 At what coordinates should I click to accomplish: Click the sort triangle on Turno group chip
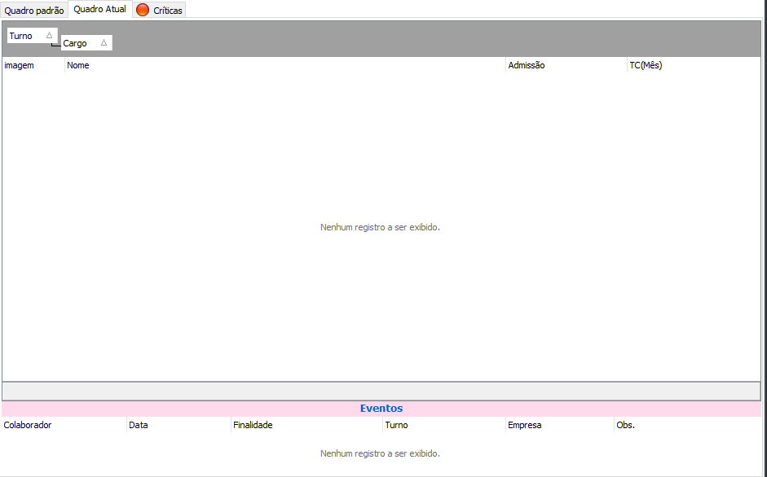[49, 36]
